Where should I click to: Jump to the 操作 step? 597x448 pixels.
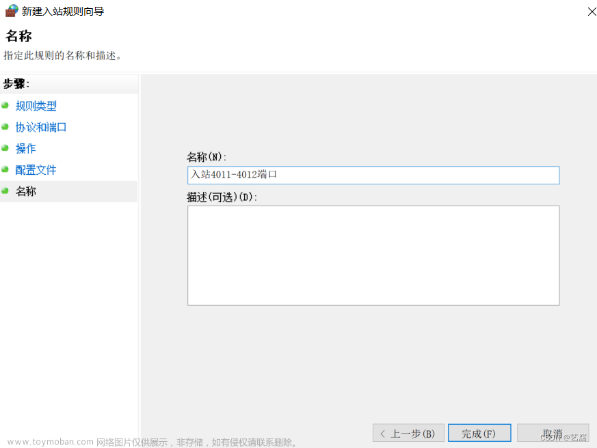(x=25, y=148)
